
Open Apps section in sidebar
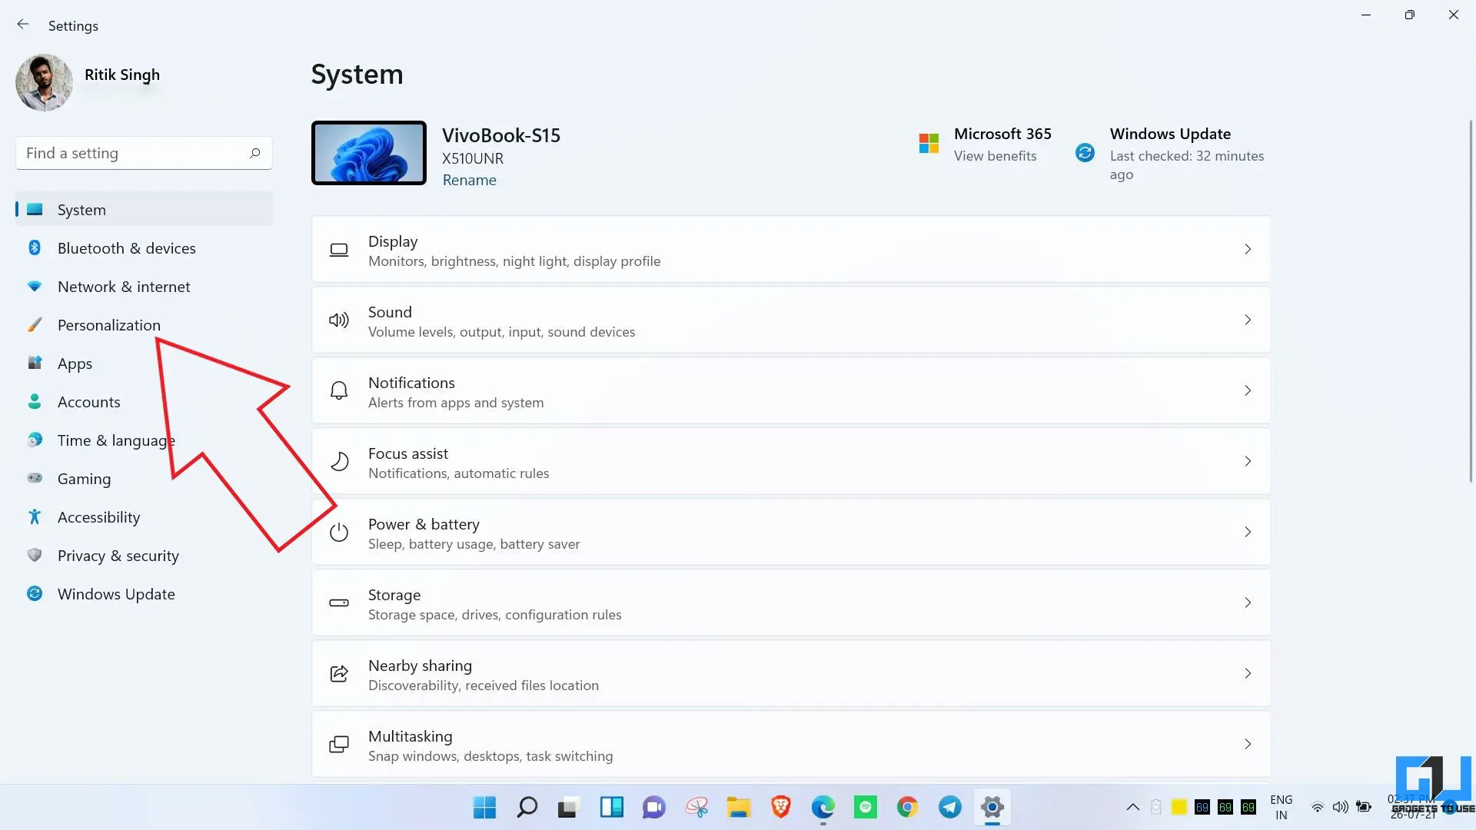144,363
